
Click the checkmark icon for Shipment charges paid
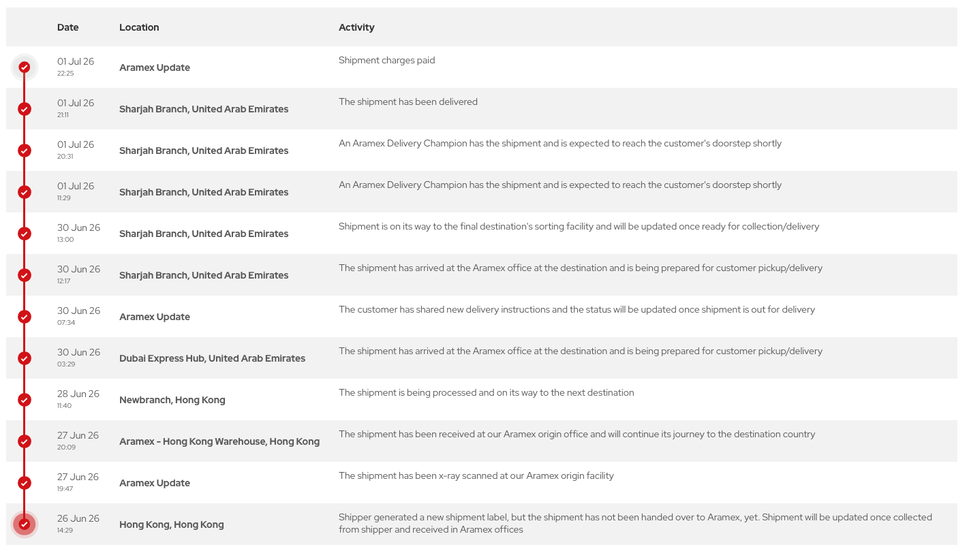[25, 67]
